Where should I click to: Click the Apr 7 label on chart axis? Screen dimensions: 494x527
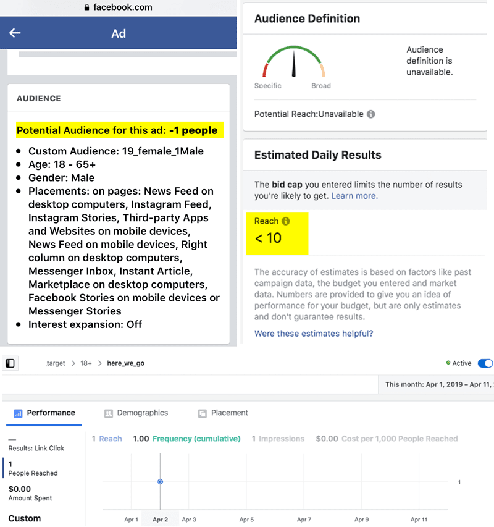(304, 520)
